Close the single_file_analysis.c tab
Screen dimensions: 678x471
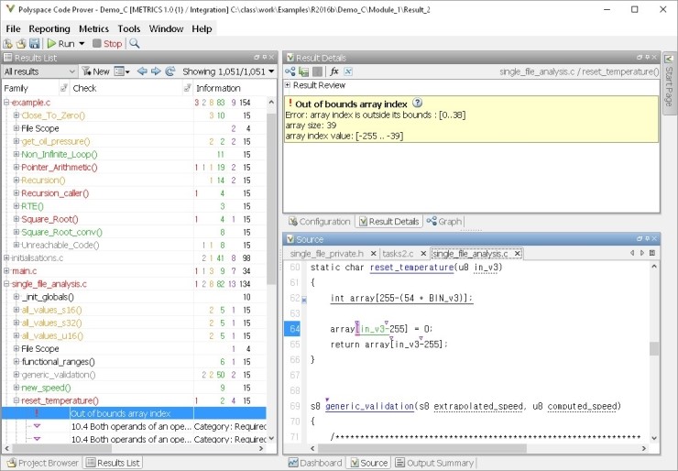pos(517,254)
